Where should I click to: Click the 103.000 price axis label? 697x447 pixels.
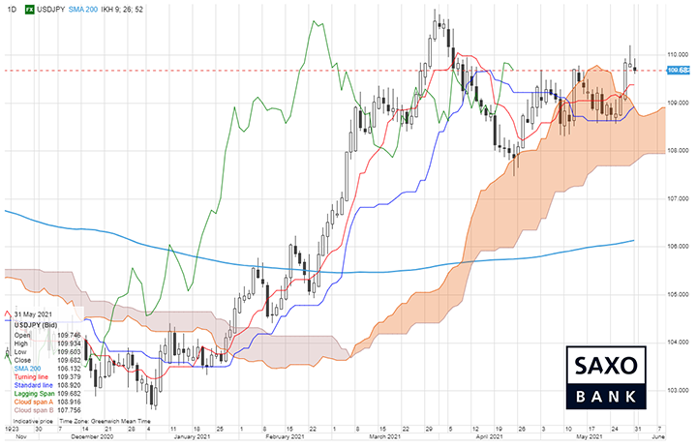pos(678,390)
